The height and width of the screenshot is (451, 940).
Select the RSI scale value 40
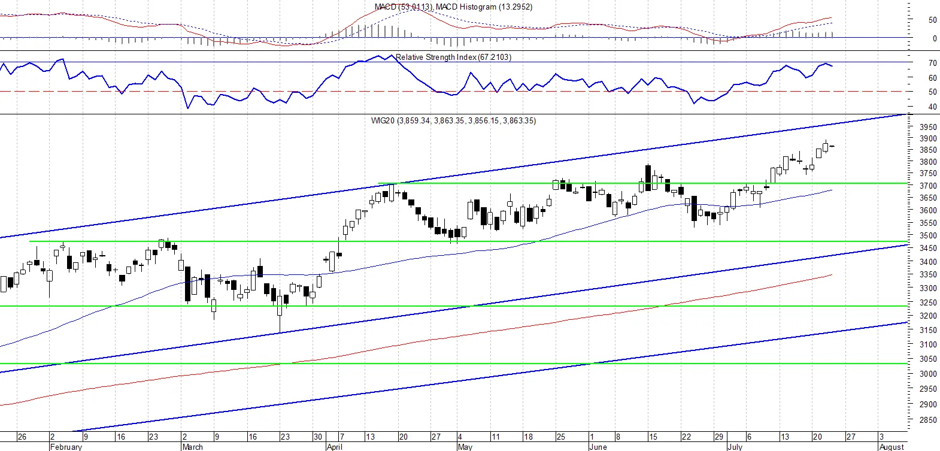coord(932,107)
